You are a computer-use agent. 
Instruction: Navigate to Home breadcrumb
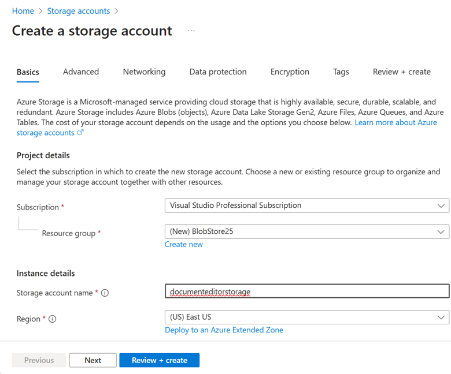[x=23, y=11]
